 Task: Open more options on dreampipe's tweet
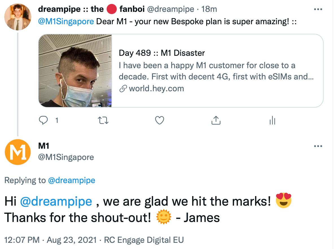pyautogui.click(x=318, y=9)
